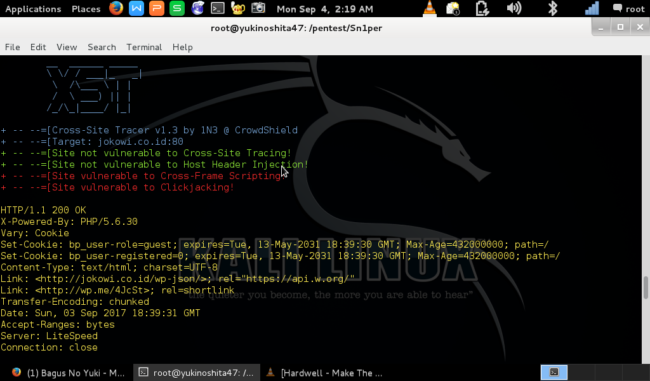Open the terminal View menu
This screenshot has height=381, width=650.
67,47
